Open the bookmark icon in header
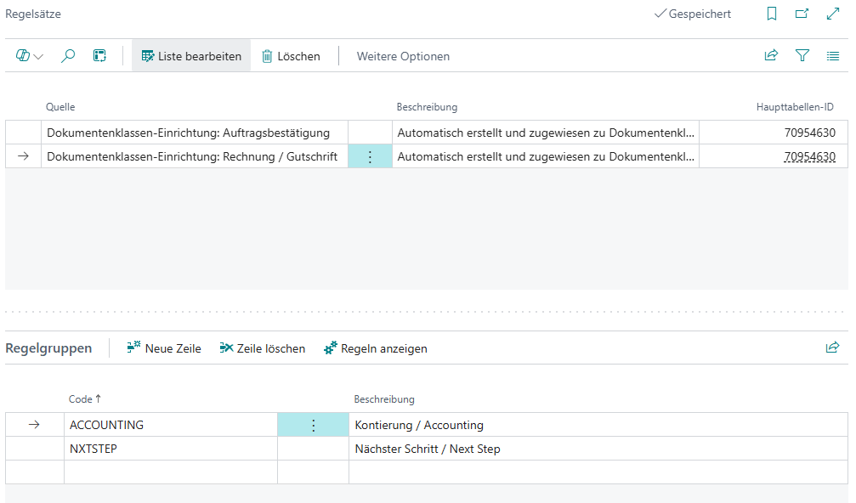 tap(772, 14)
